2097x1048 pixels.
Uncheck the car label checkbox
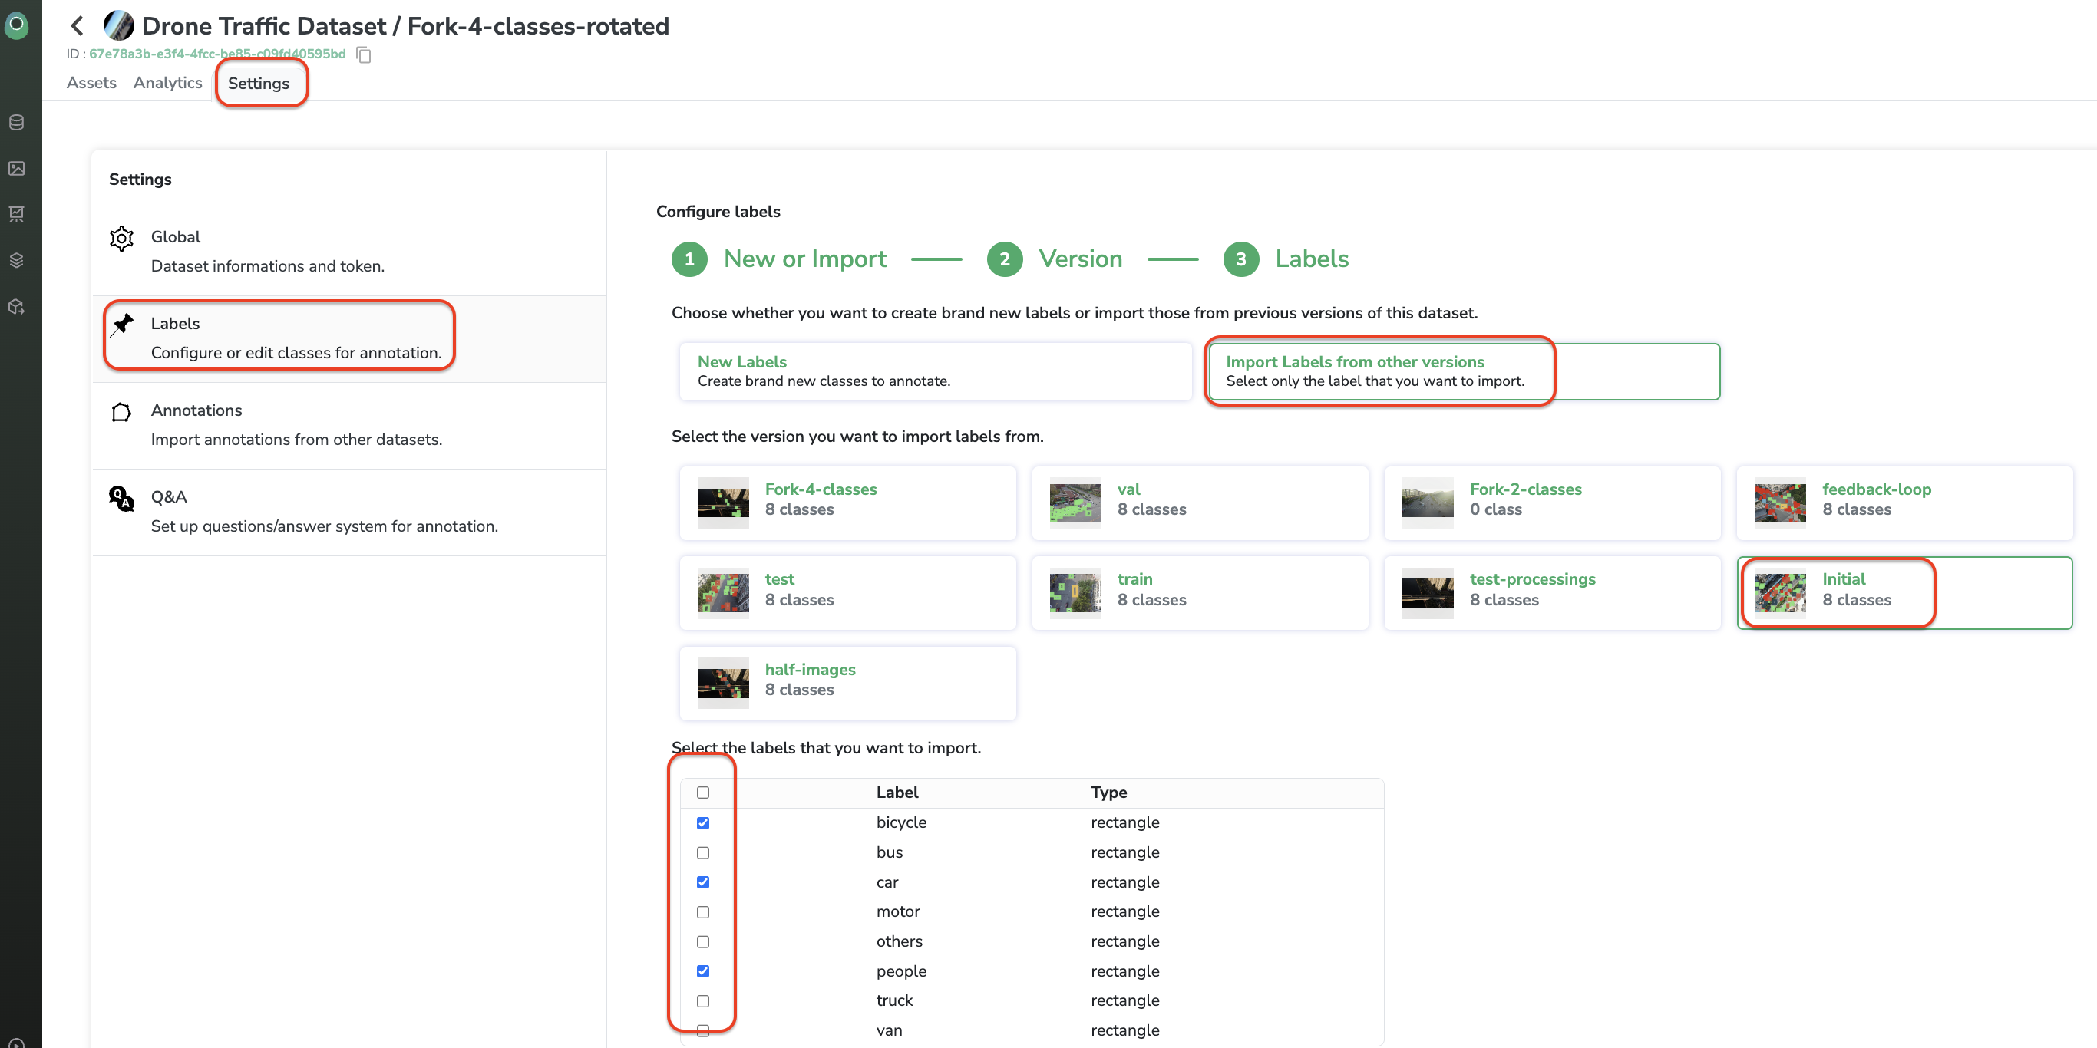pyautogui.click(x=702, y=882)
